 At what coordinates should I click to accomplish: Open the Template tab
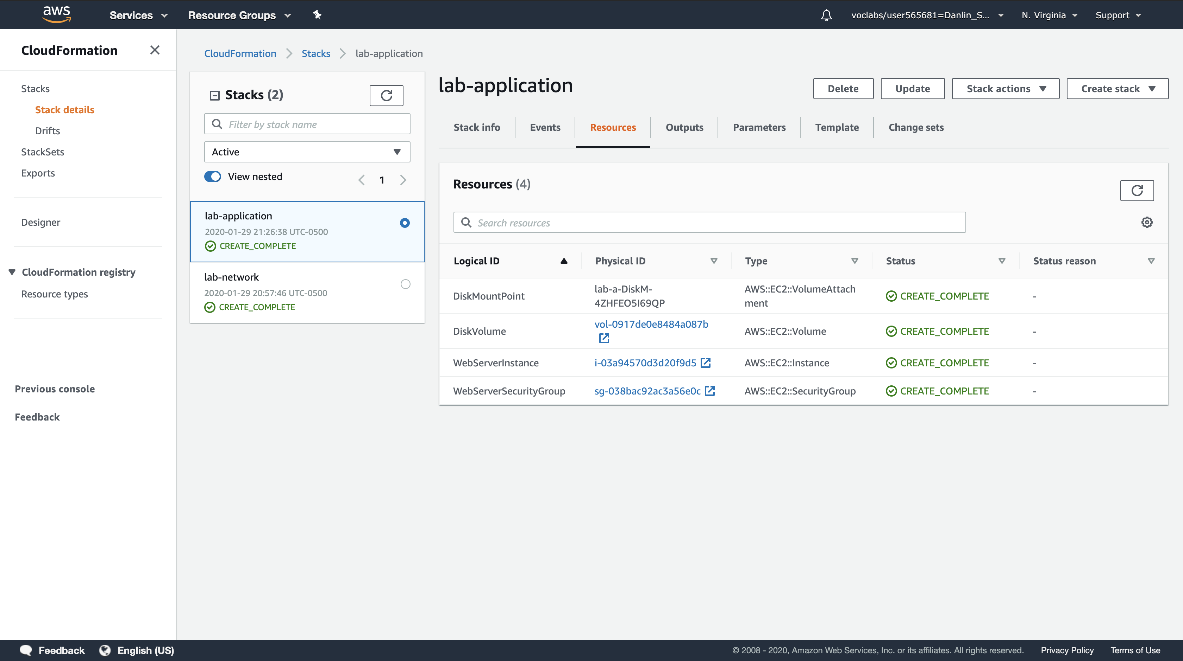837,128
